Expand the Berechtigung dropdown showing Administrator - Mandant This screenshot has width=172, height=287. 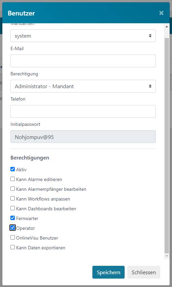(83, 86)
